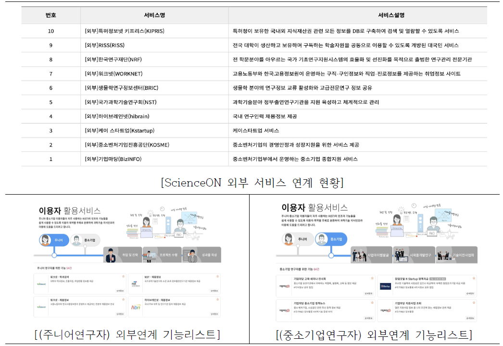Open 상세정보 on 창업포털 K-Startup card

tap(470, 294)
